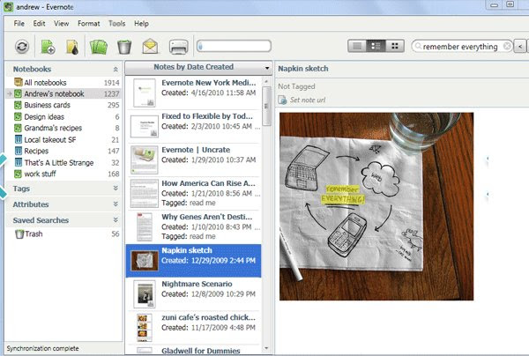Click the note list scroll up arrow
529x356 pixels.
[x=266, y=81]
